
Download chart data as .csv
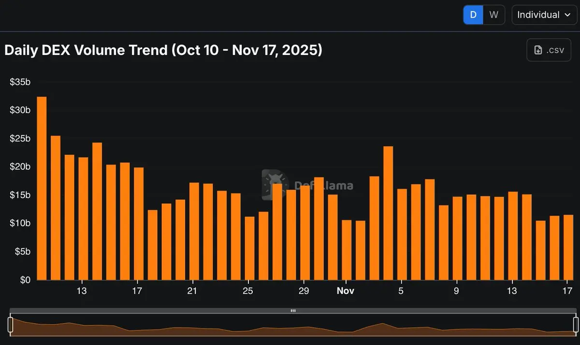[549, 50]
